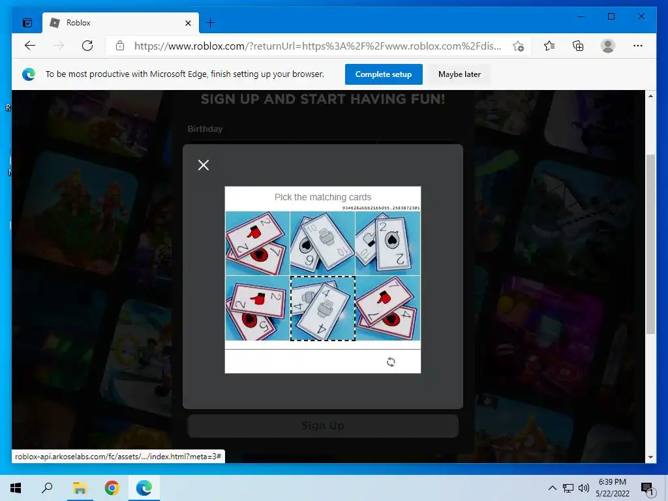Open the notification center icon
The image size is (668, 501).
[647, 489]
